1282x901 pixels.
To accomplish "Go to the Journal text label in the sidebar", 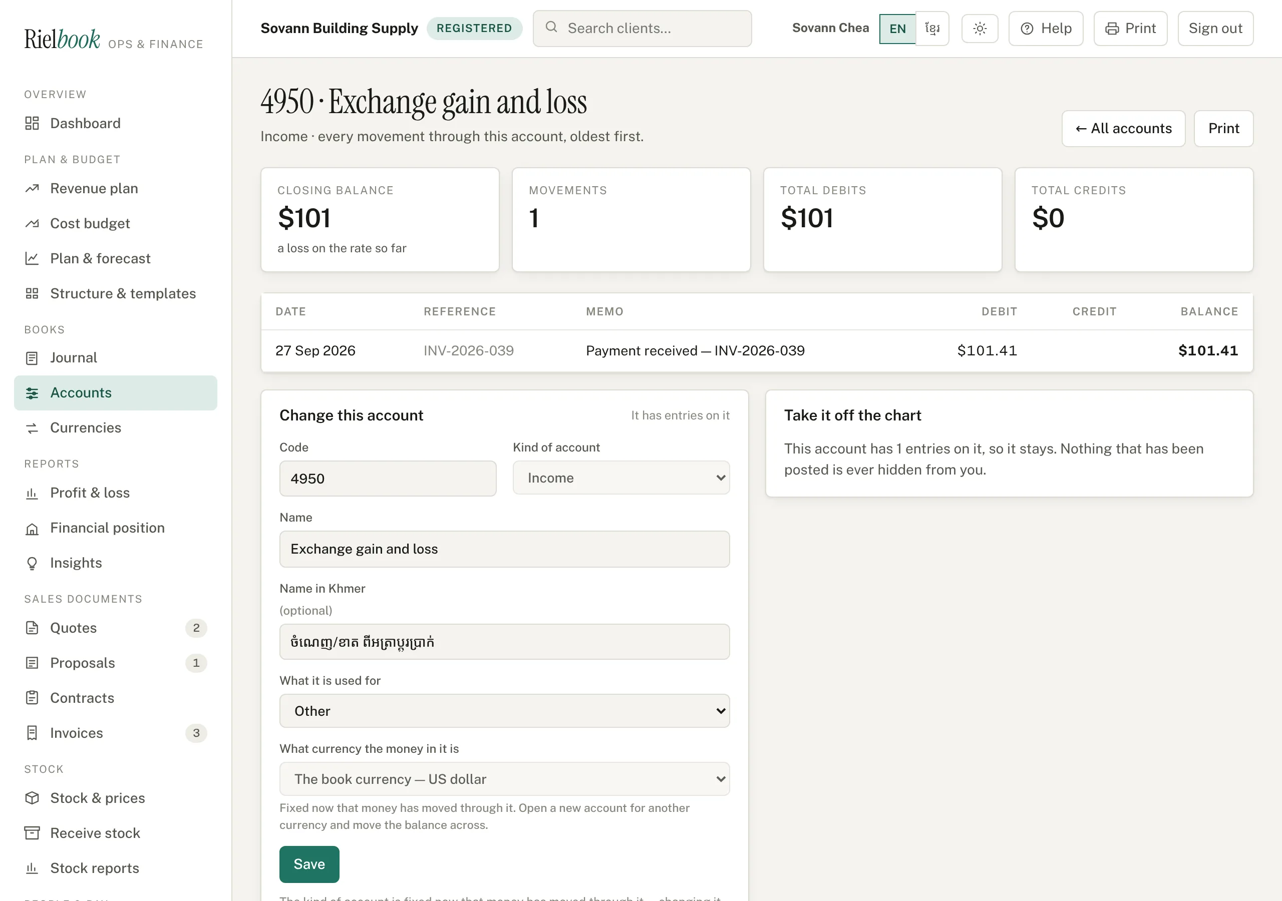I will point(74,358).
